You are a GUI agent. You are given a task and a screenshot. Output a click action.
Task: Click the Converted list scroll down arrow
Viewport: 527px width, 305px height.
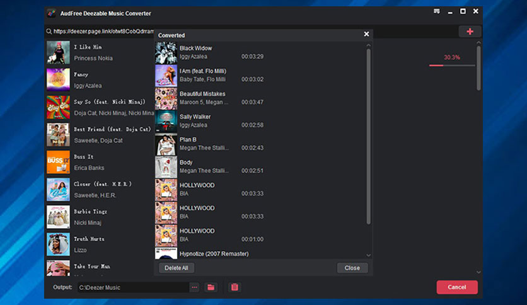coord(368,255)
